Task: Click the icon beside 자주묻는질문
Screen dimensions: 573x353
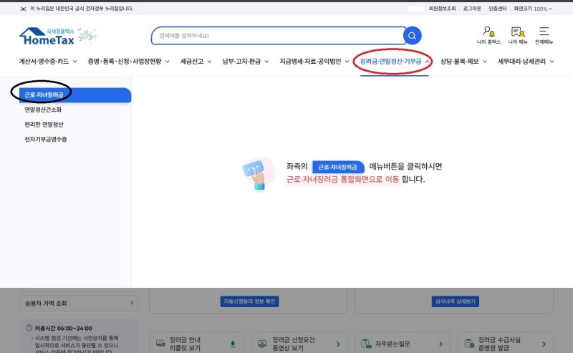Action: [x=366, y=344]
